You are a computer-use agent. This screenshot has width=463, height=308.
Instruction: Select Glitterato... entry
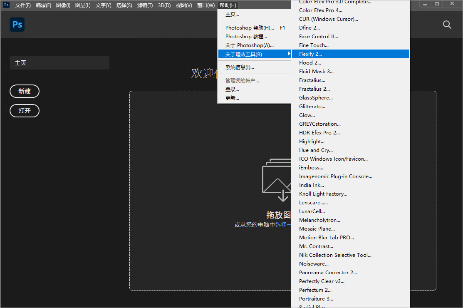350,106
